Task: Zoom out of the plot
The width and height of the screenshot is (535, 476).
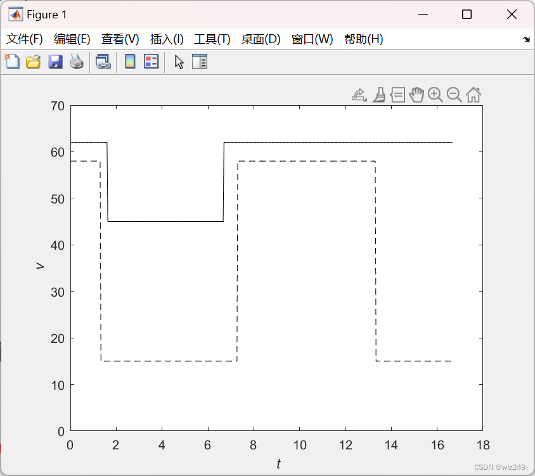Action: coord(454,94)
